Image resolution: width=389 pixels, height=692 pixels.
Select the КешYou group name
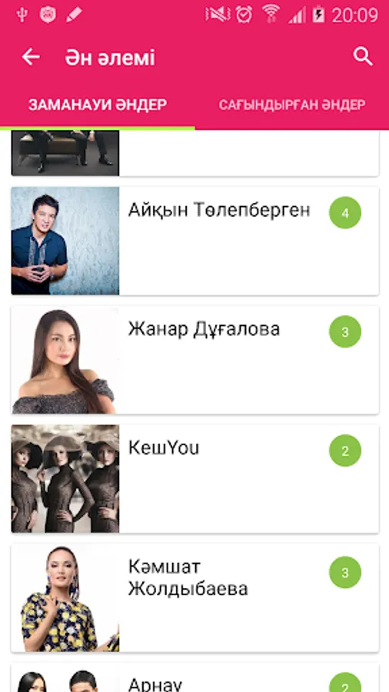coord(164,447)
